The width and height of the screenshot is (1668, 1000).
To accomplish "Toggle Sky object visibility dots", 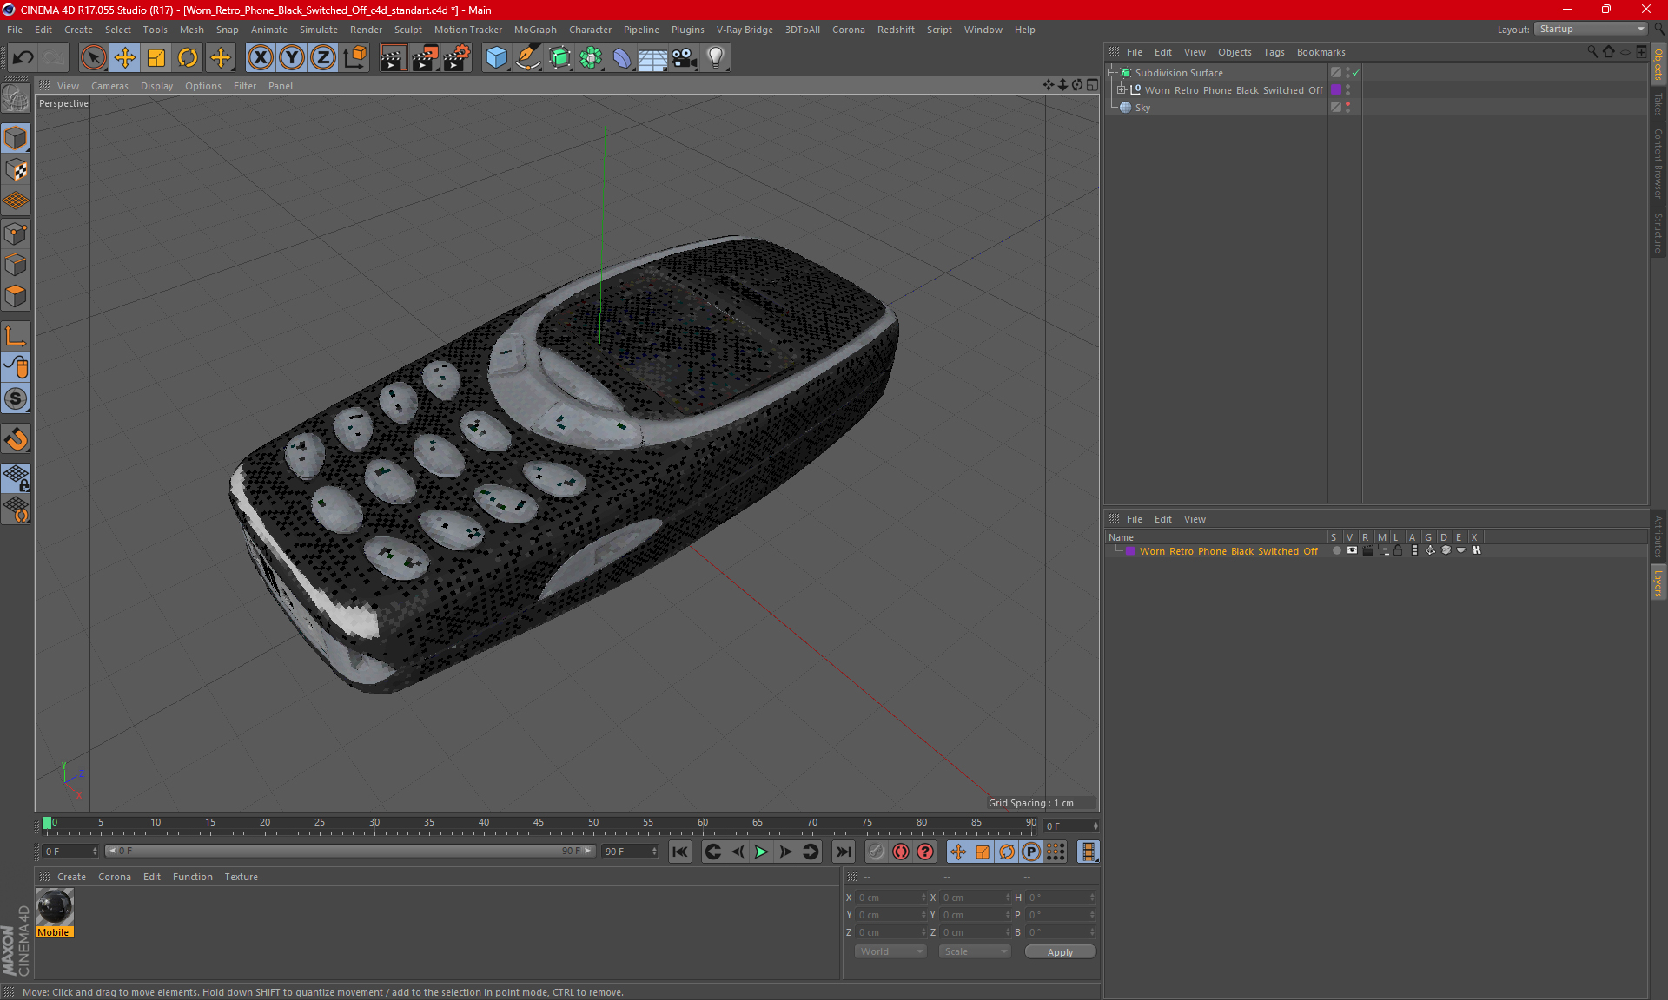I will click(x=1347, y=107).
